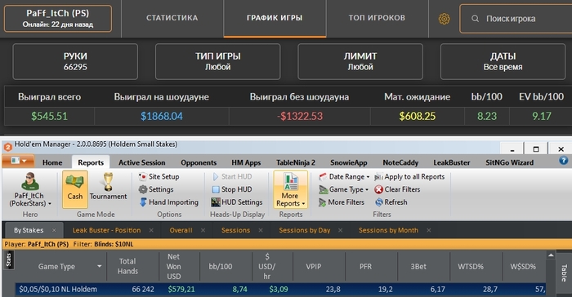This screenshot has width=572, height=297.
Task: Open the blue help icon
Action: click(563, 161)
